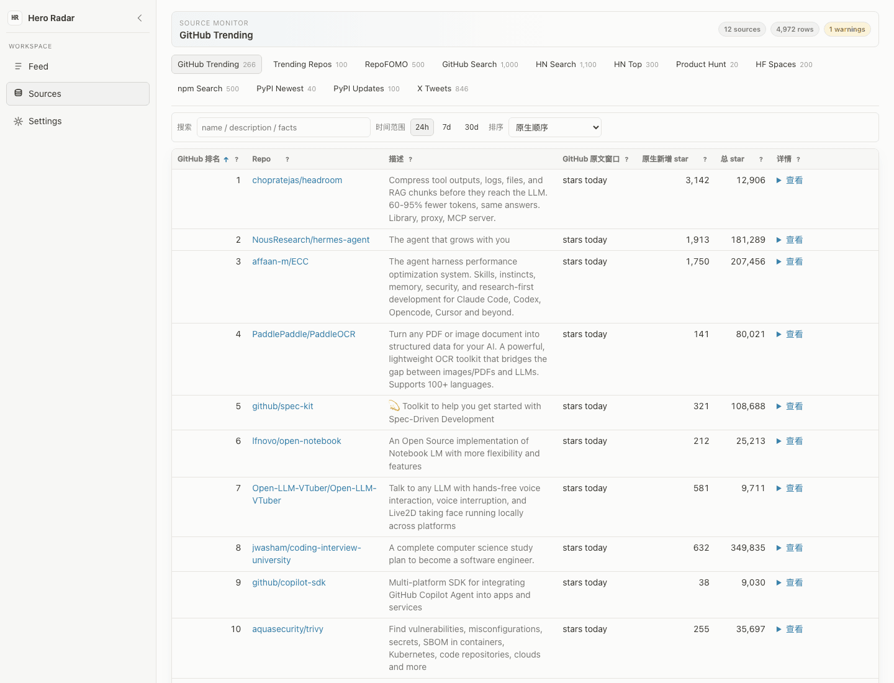Screen dimensions: 894x683
Task: Show help icon beside Repo header
Action: tap(287, 160)
